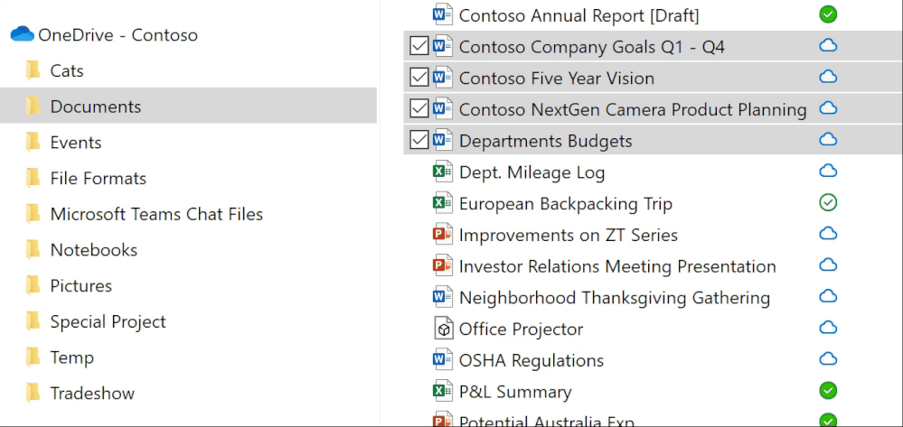903x427 pixels.
Task: Click the cloud-only status icon for Departments Budgets
Action: [827, 140]
